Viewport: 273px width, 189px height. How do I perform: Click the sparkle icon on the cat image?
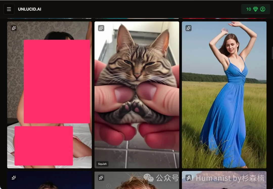pyautogui.click(x=101, y=28)
